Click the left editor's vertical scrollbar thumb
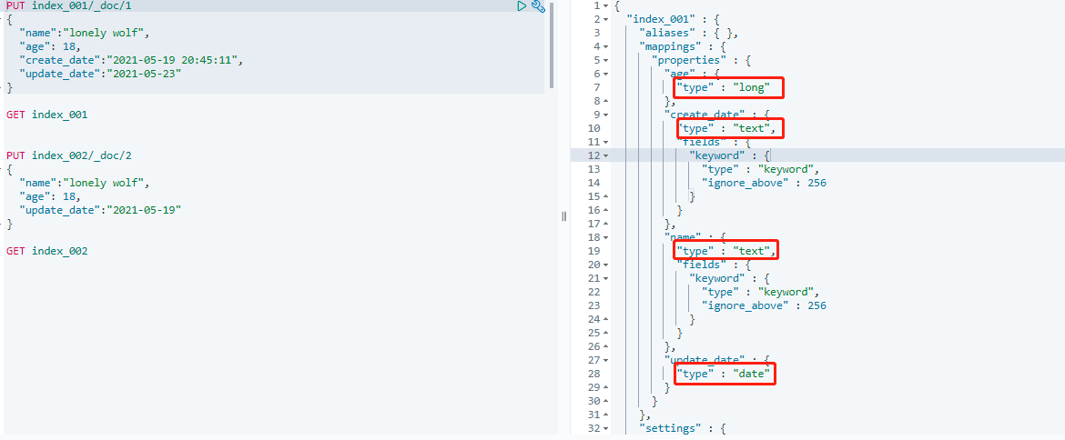Viewport: 1065px width, 440px height. tap(552, 45)
